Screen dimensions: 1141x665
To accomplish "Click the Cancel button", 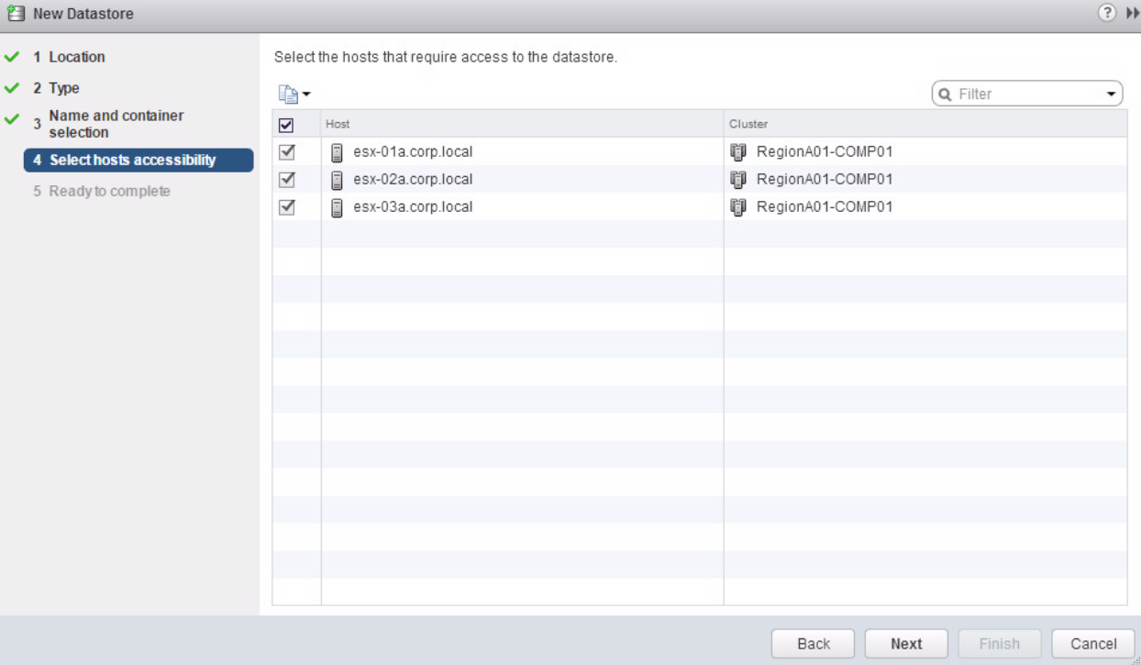I will point(1092,644).
